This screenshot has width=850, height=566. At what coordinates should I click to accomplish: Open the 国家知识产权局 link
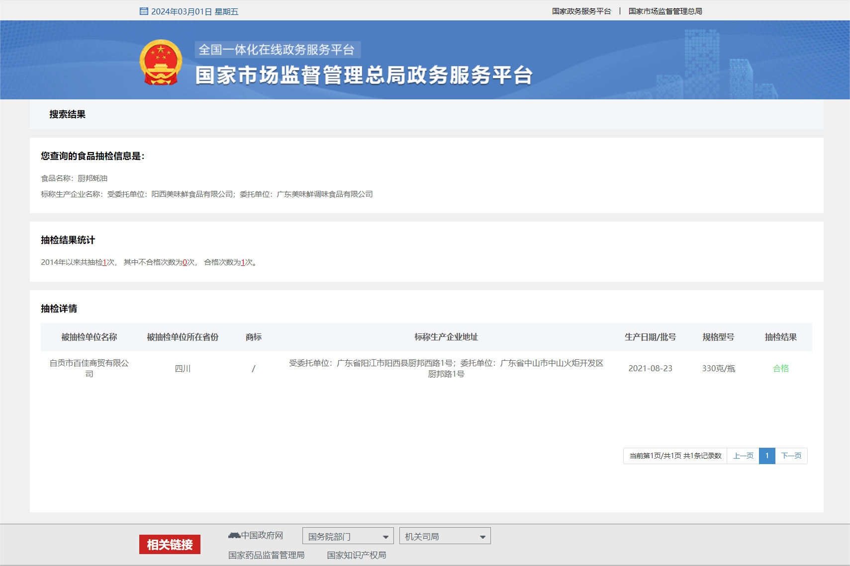point(357,555)
